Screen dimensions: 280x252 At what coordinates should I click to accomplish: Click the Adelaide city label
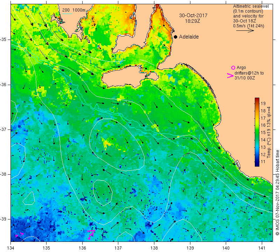point(189,37)
